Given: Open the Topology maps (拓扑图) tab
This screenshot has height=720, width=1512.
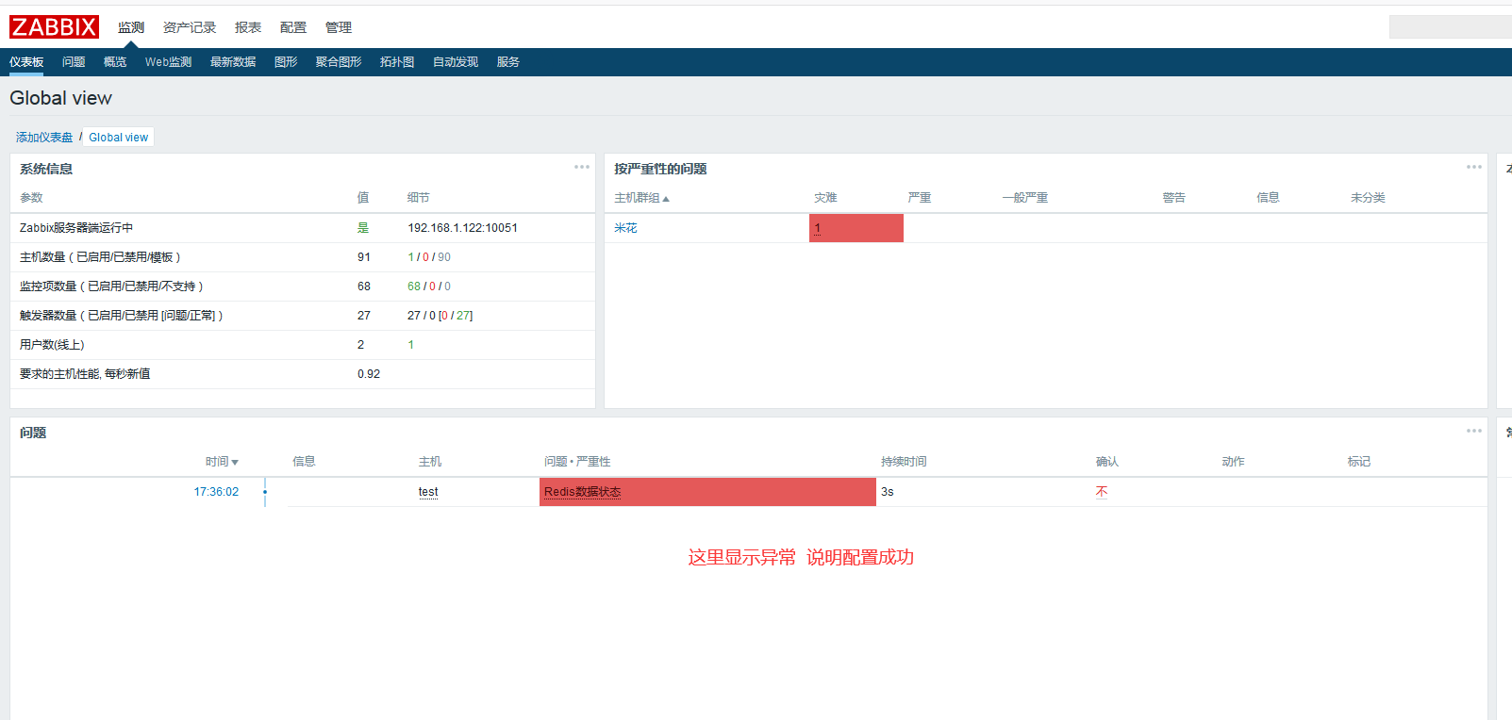Looking at the screenshot, I should tap(397, 62).
